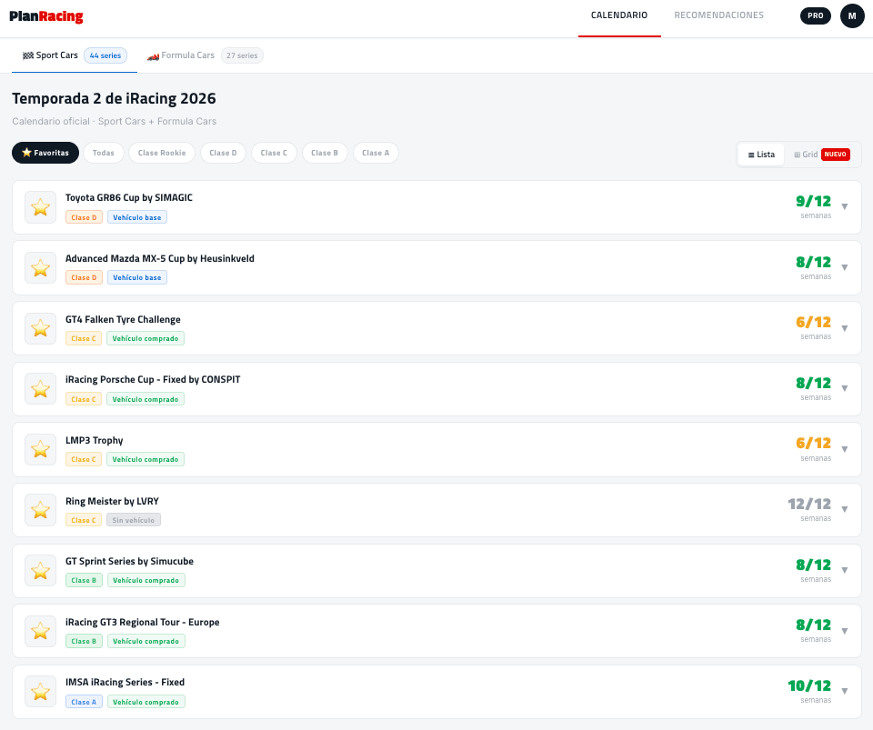The height and width of the screenshot is (730, 873).
Task: Switch to Grid view
Action: 821,155
